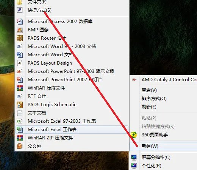Click the folder icon beside 文件夹(F)

20,2
